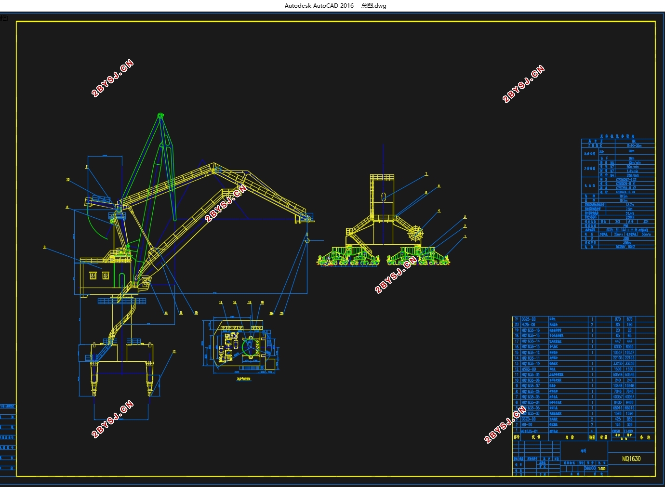Select part code MQ1635-11 in parts list
Viewport: 665px width, 487px height.
(531, 358)
